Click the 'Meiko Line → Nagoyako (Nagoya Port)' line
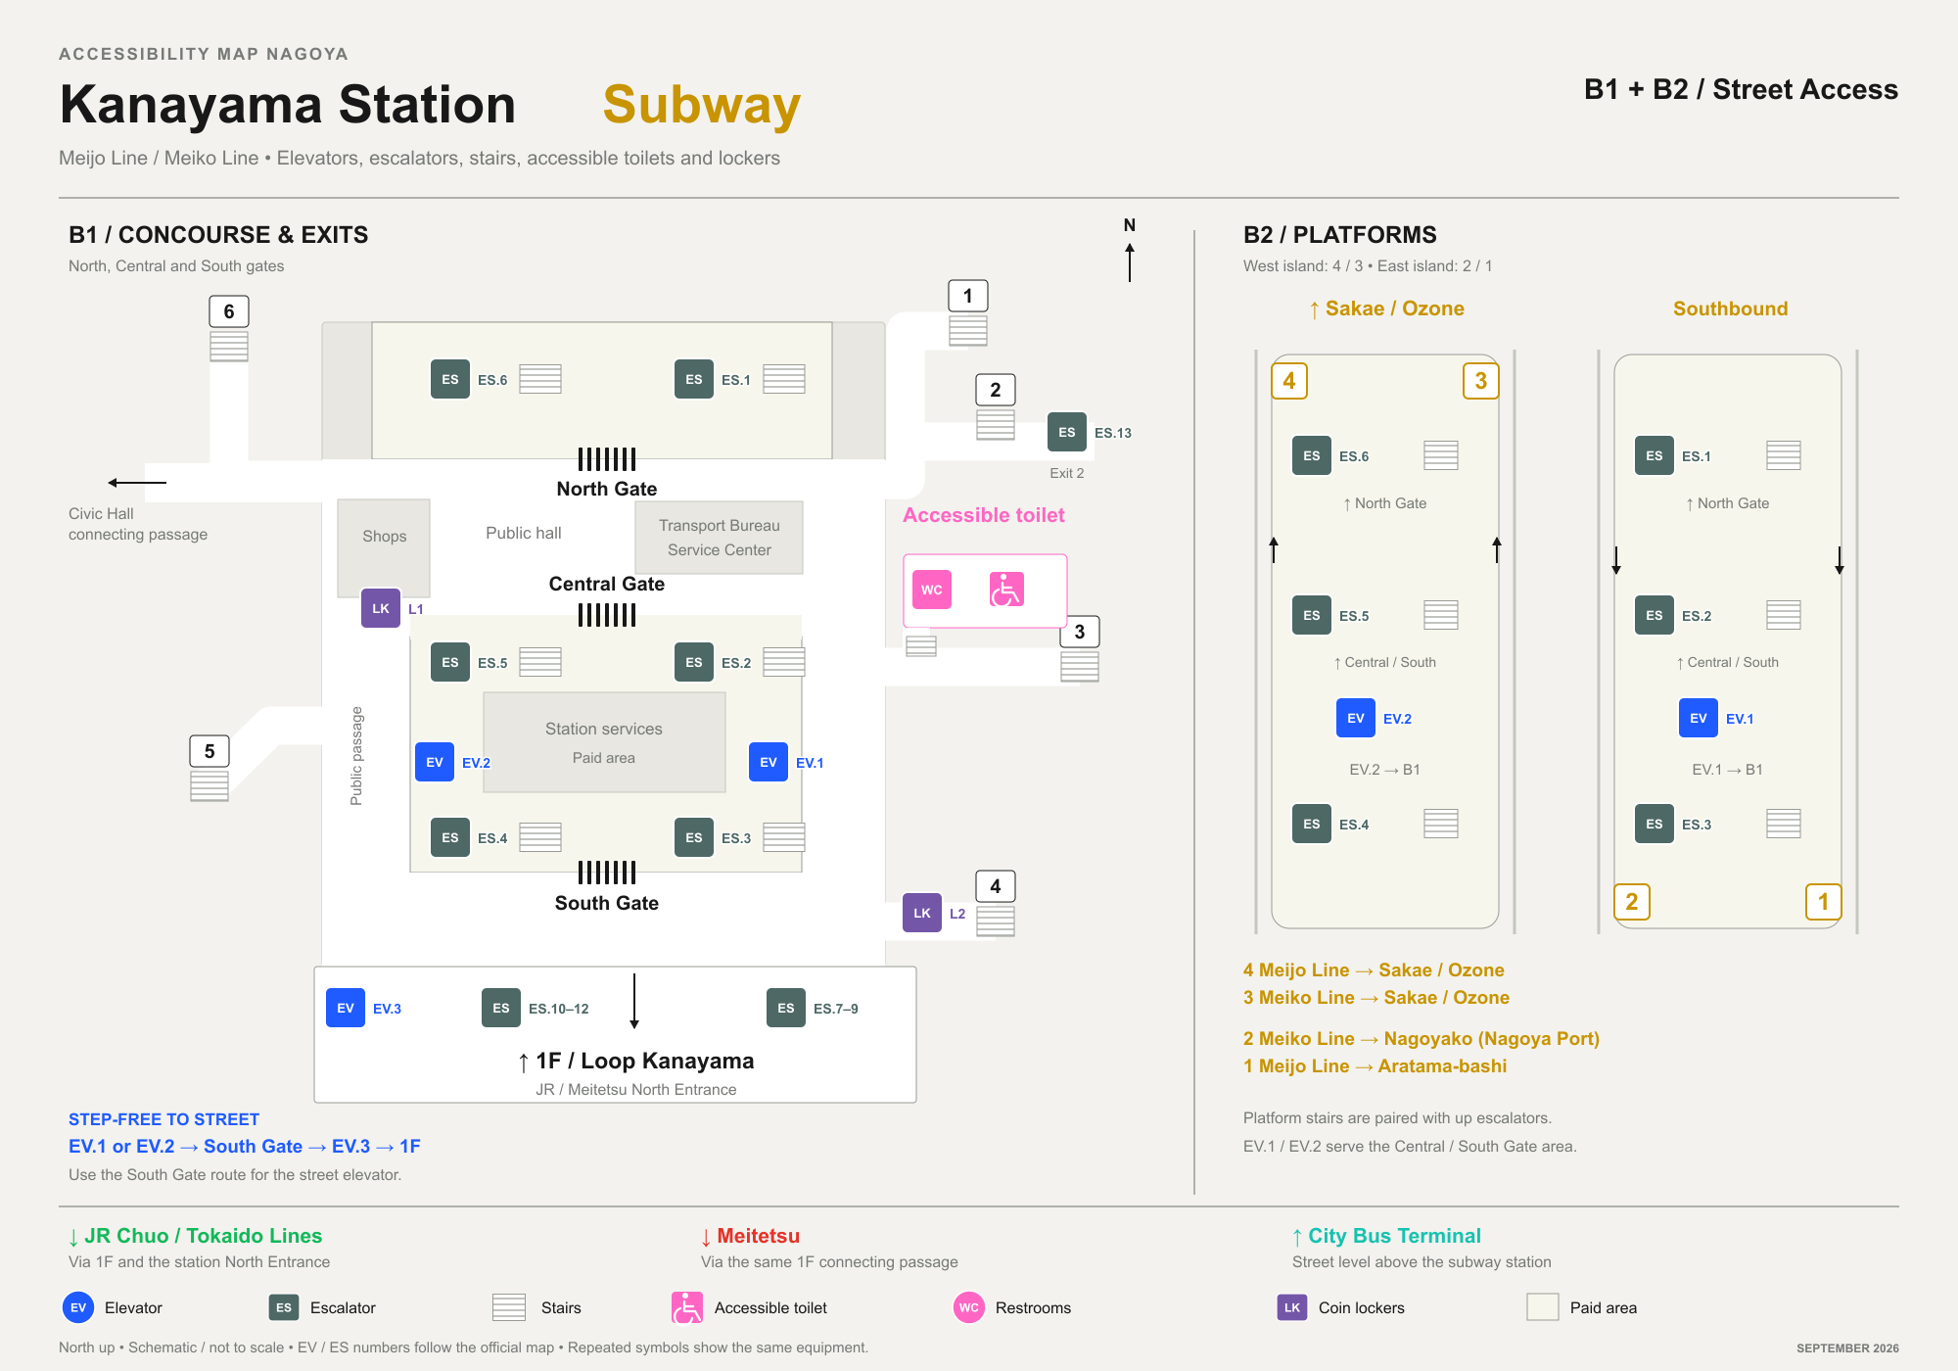Viewport: 1958px width, 1371px height. 1422,1038
